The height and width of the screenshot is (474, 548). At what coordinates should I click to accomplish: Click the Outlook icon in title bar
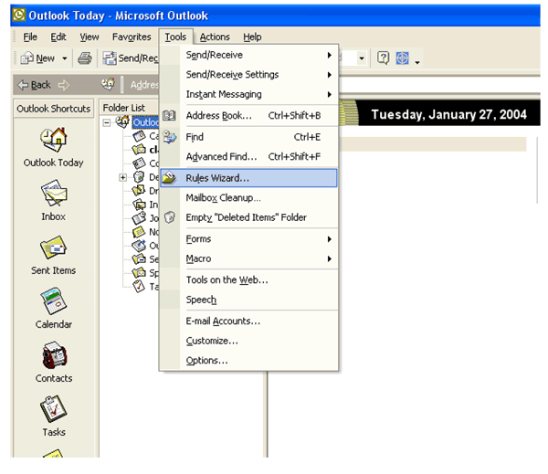click(19, 15)
